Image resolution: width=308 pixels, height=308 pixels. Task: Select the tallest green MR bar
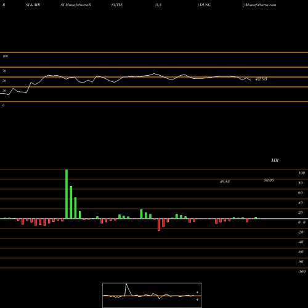coord(67,194)
